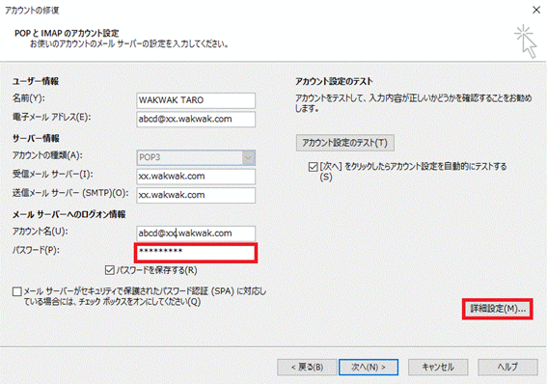Click the incoming mail server field 受信メール サーバー(I)

pos(196,177)
